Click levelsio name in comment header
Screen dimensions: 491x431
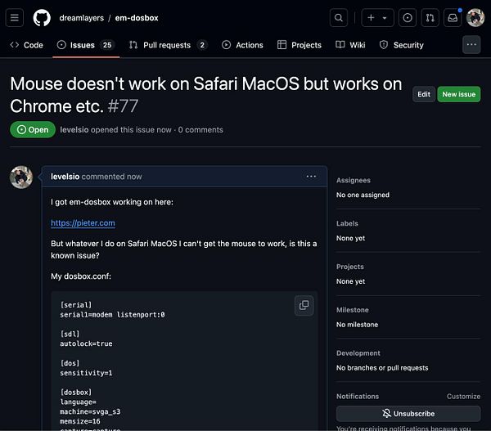[x=65, y=177]
